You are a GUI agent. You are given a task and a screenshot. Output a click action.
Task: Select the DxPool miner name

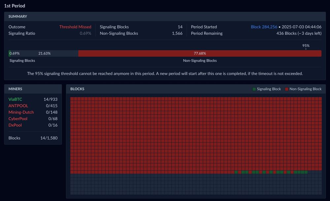point(15,125)
